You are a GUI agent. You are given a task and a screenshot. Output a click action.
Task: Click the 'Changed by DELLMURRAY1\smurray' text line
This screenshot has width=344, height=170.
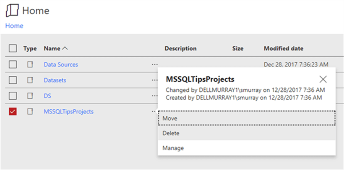click(245, 90)
